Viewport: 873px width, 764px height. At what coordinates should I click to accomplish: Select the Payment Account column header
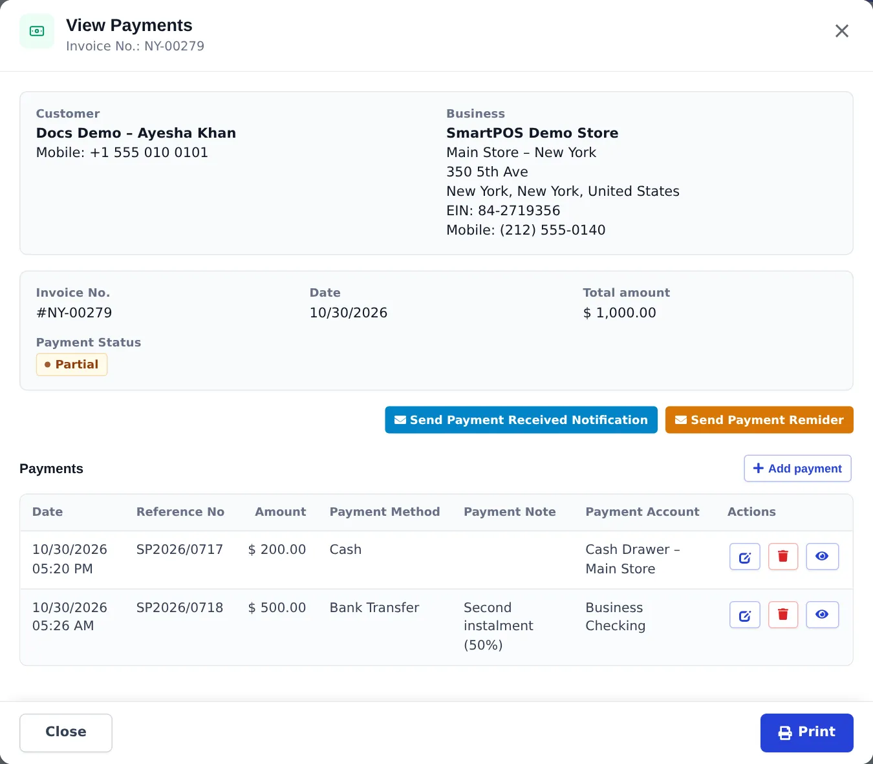pos(642,512)
